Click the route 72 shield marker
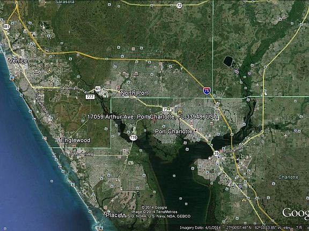Screen dimensions: 309x231 click(179, 5)
